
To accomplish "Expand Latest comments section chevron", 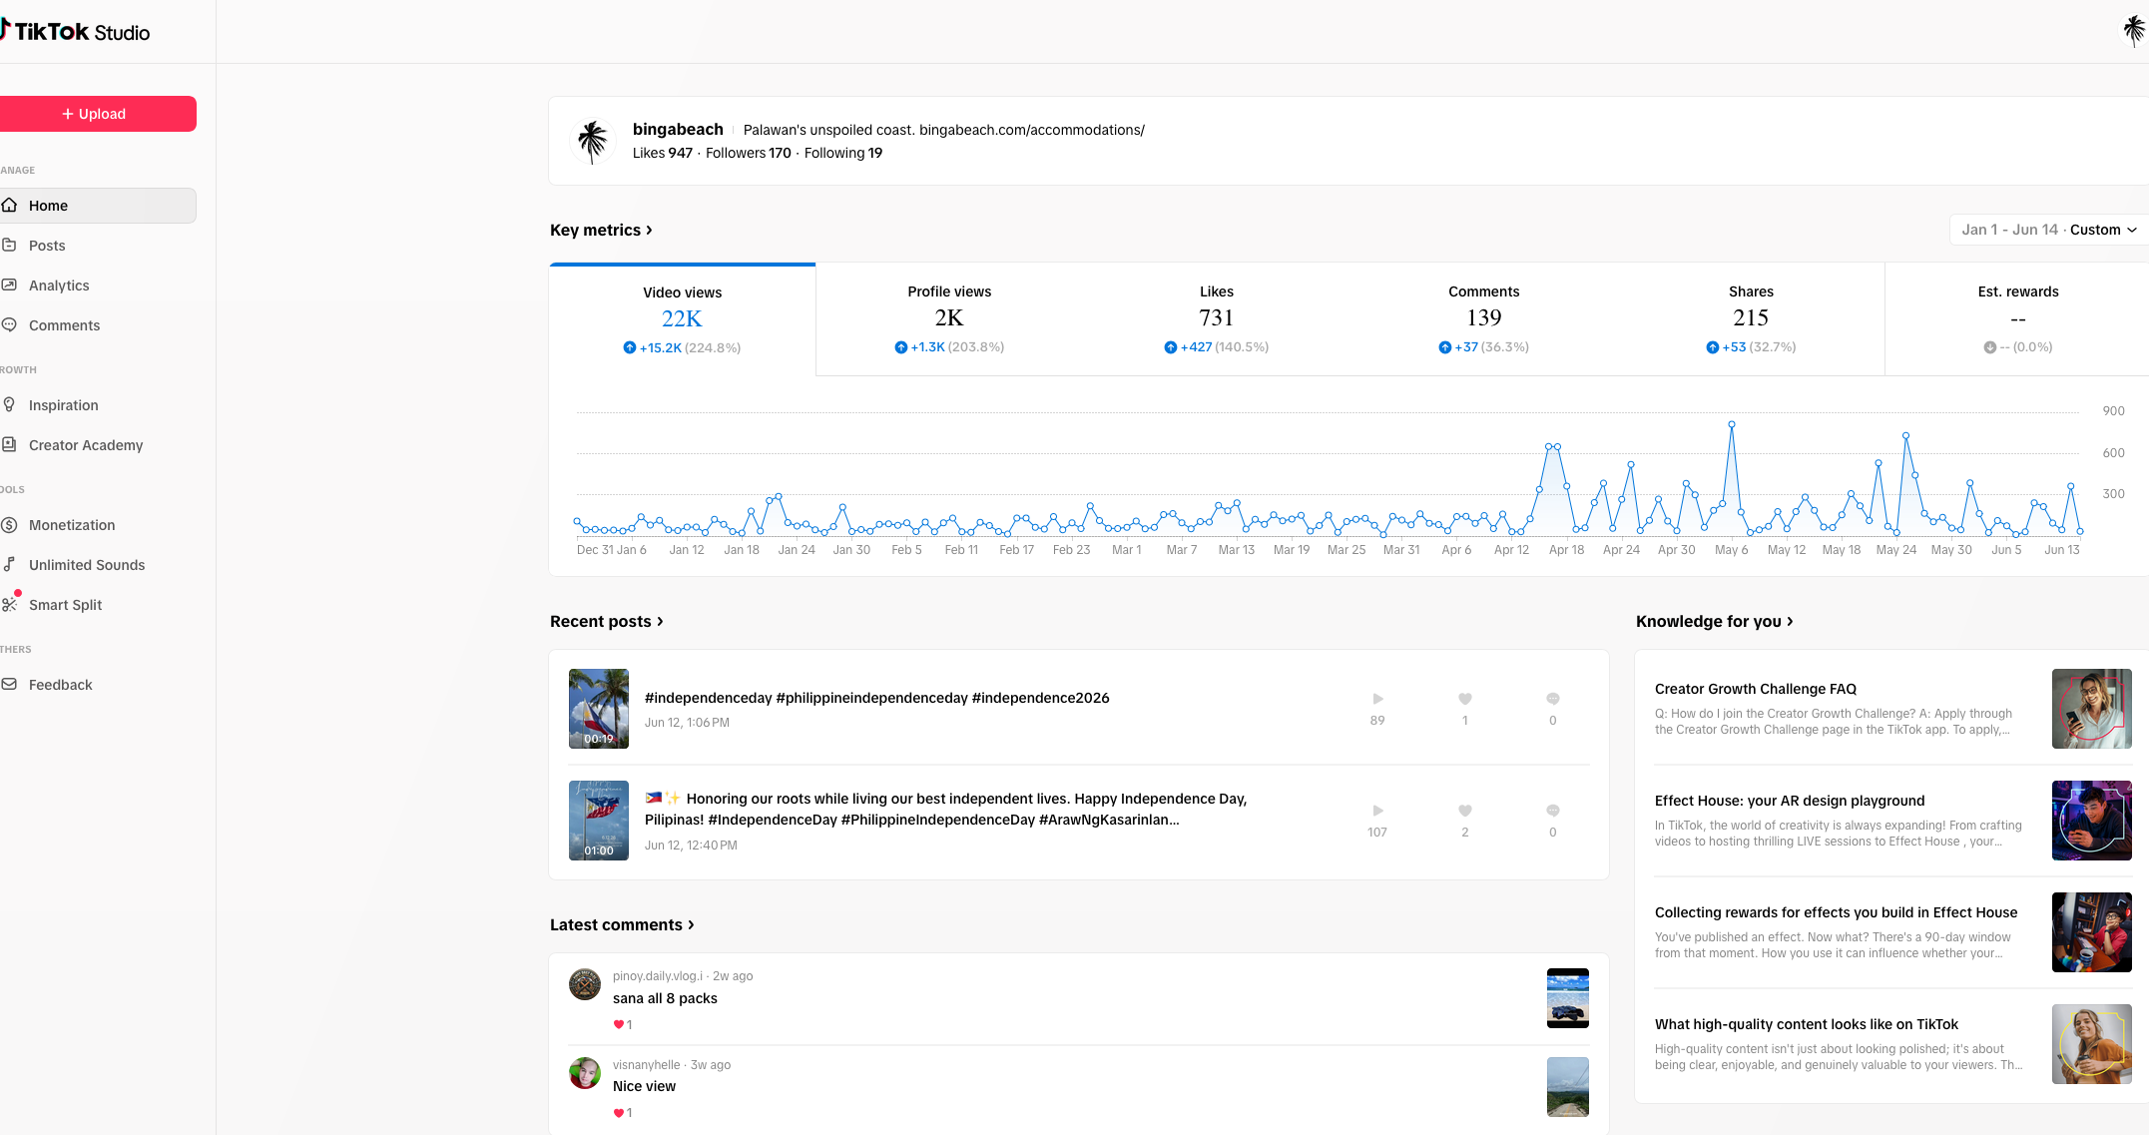I will (x=691, y=924).
